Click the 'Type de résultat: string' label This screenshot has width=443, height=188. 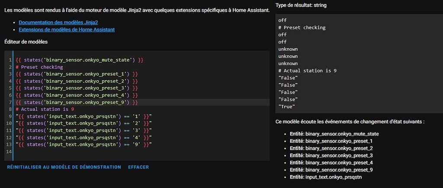coord(301,5)
